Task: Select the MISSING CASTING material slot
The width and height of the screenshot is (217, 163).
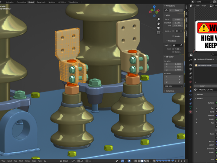Action: click(206, 65)
